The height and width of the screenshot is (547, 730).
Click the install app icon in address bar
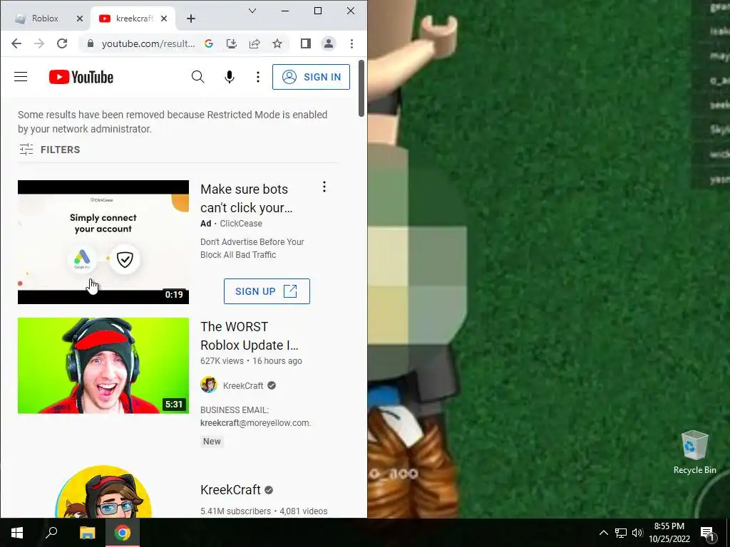click(x=232, y=43)
